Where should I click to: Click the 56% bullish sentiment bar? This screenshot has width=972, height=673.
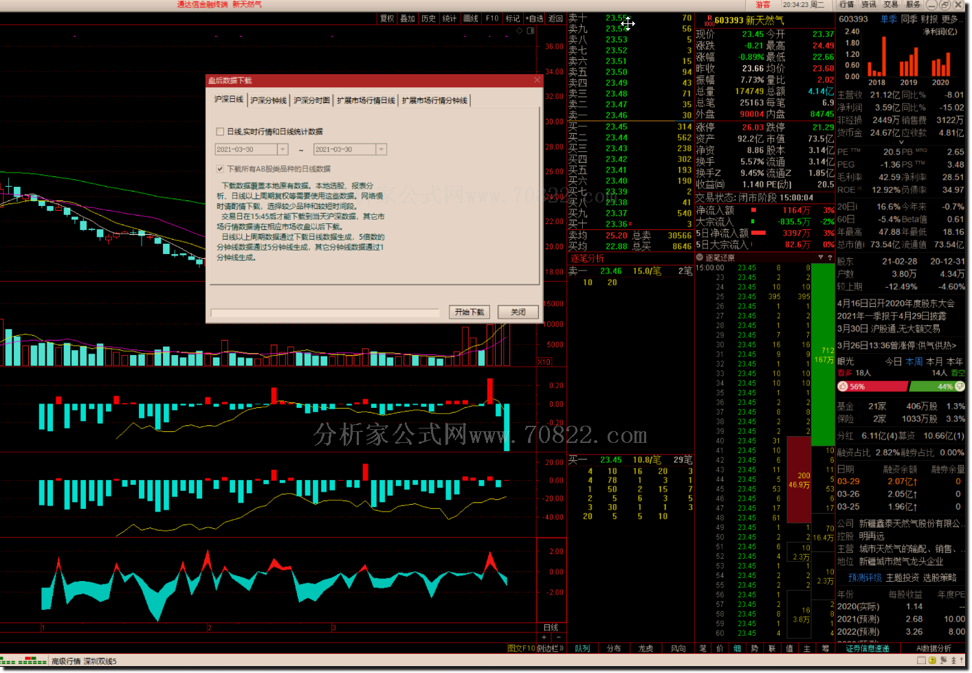coord(873,387)
